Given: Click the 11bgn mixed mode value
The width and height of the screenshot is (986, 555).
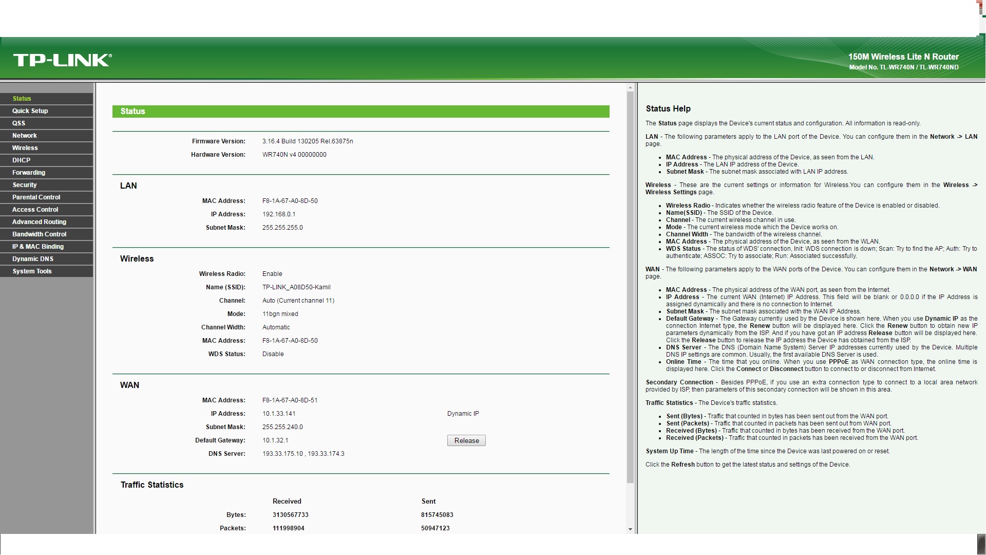Looking at the screenshot, I should point(280,314).
